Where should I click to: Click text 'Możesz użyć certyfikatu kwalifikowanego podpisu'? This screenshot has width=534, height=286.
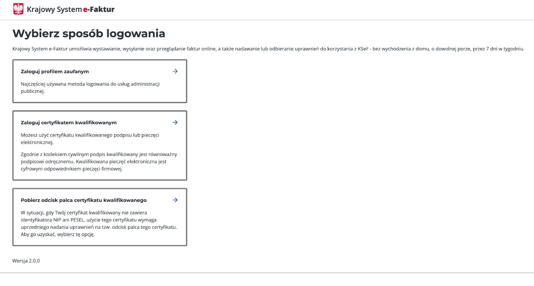(76, 135)
